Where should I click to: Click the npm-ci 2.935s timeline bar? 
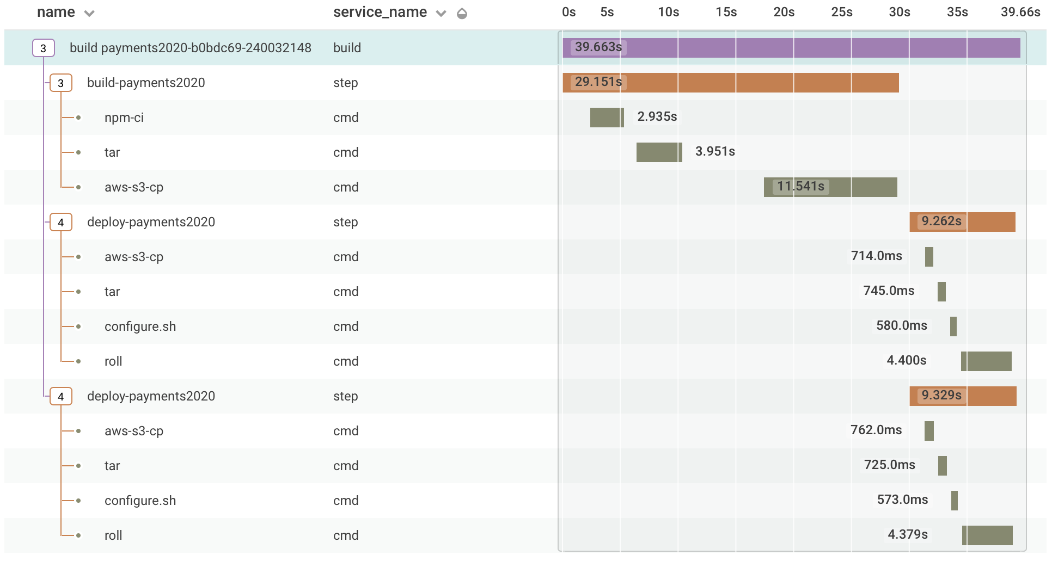pyautogui.click(x=607, y=118)
